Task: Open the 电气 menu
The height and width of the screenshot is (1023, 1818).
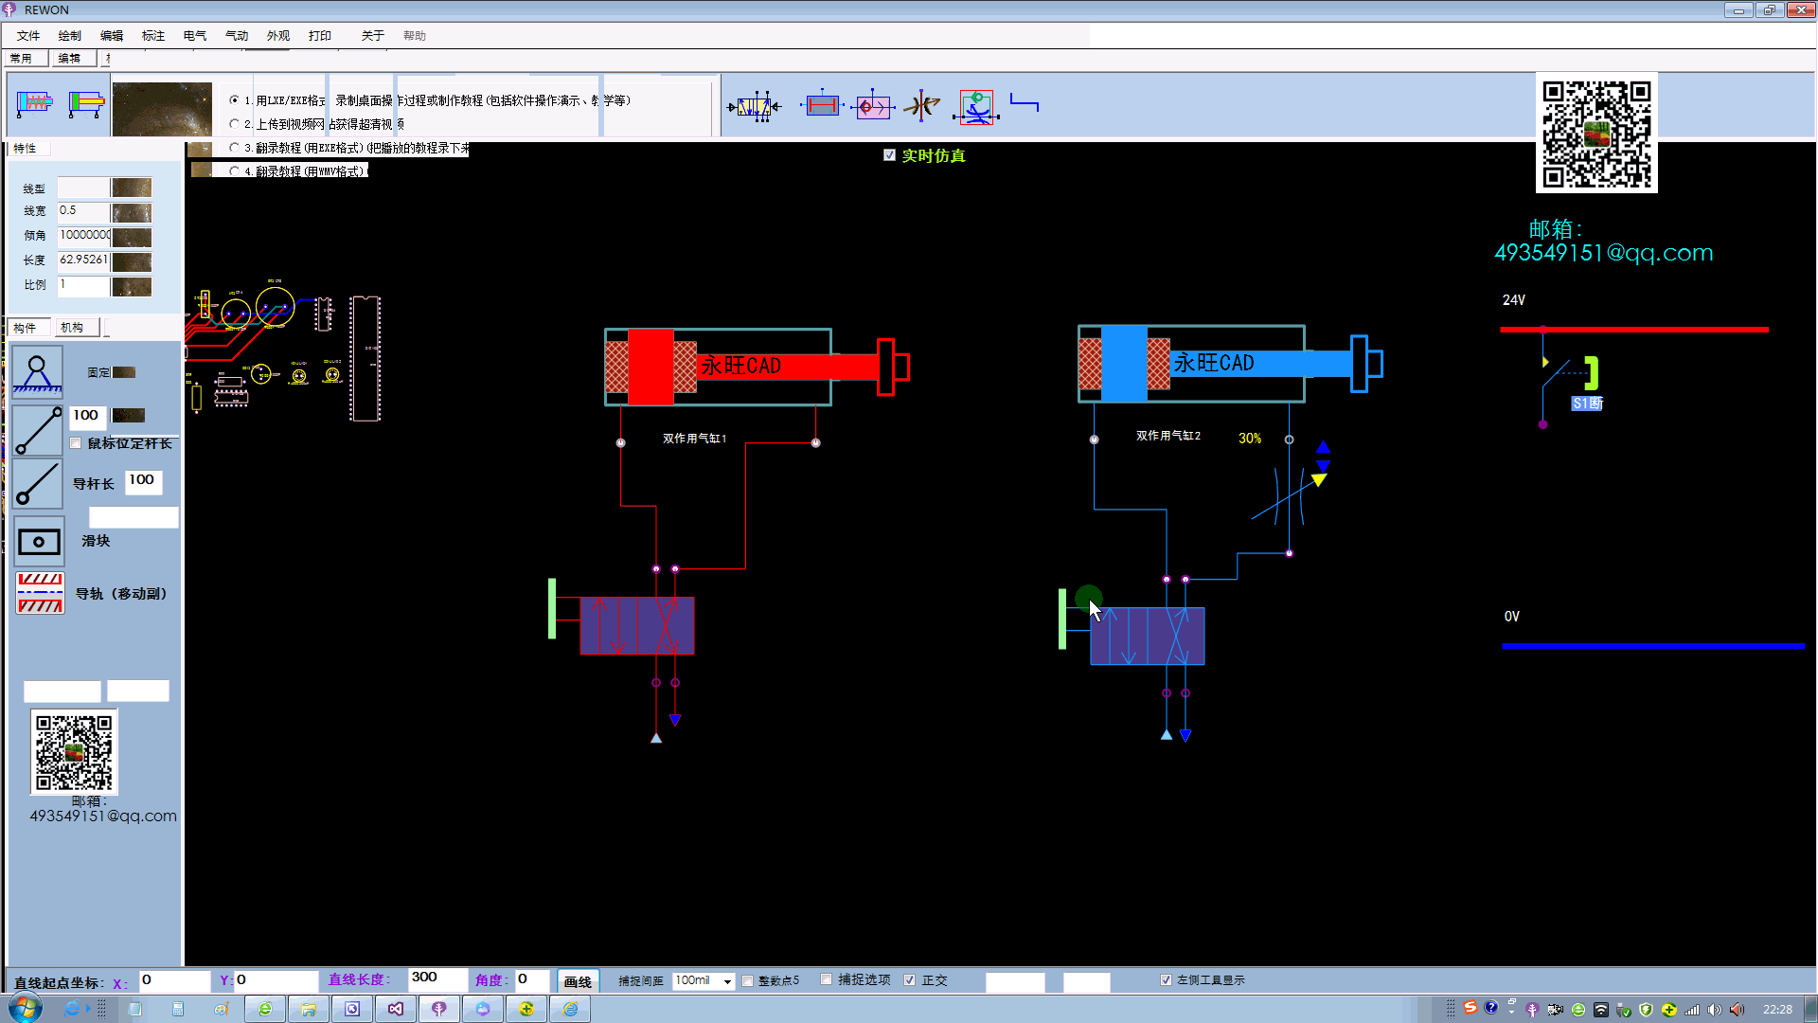Action: click(x=195, y=35)
